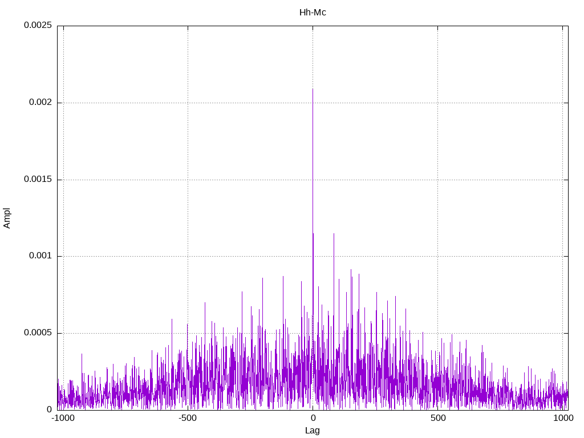Select the 0.001 y-axis tick label
Screen dimensions: 584x438
click(x=40, y=256)
